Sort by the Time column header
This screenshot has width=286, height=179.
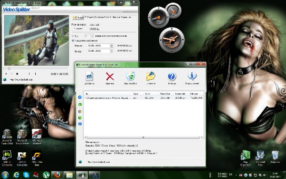click(x=151, y=94)
